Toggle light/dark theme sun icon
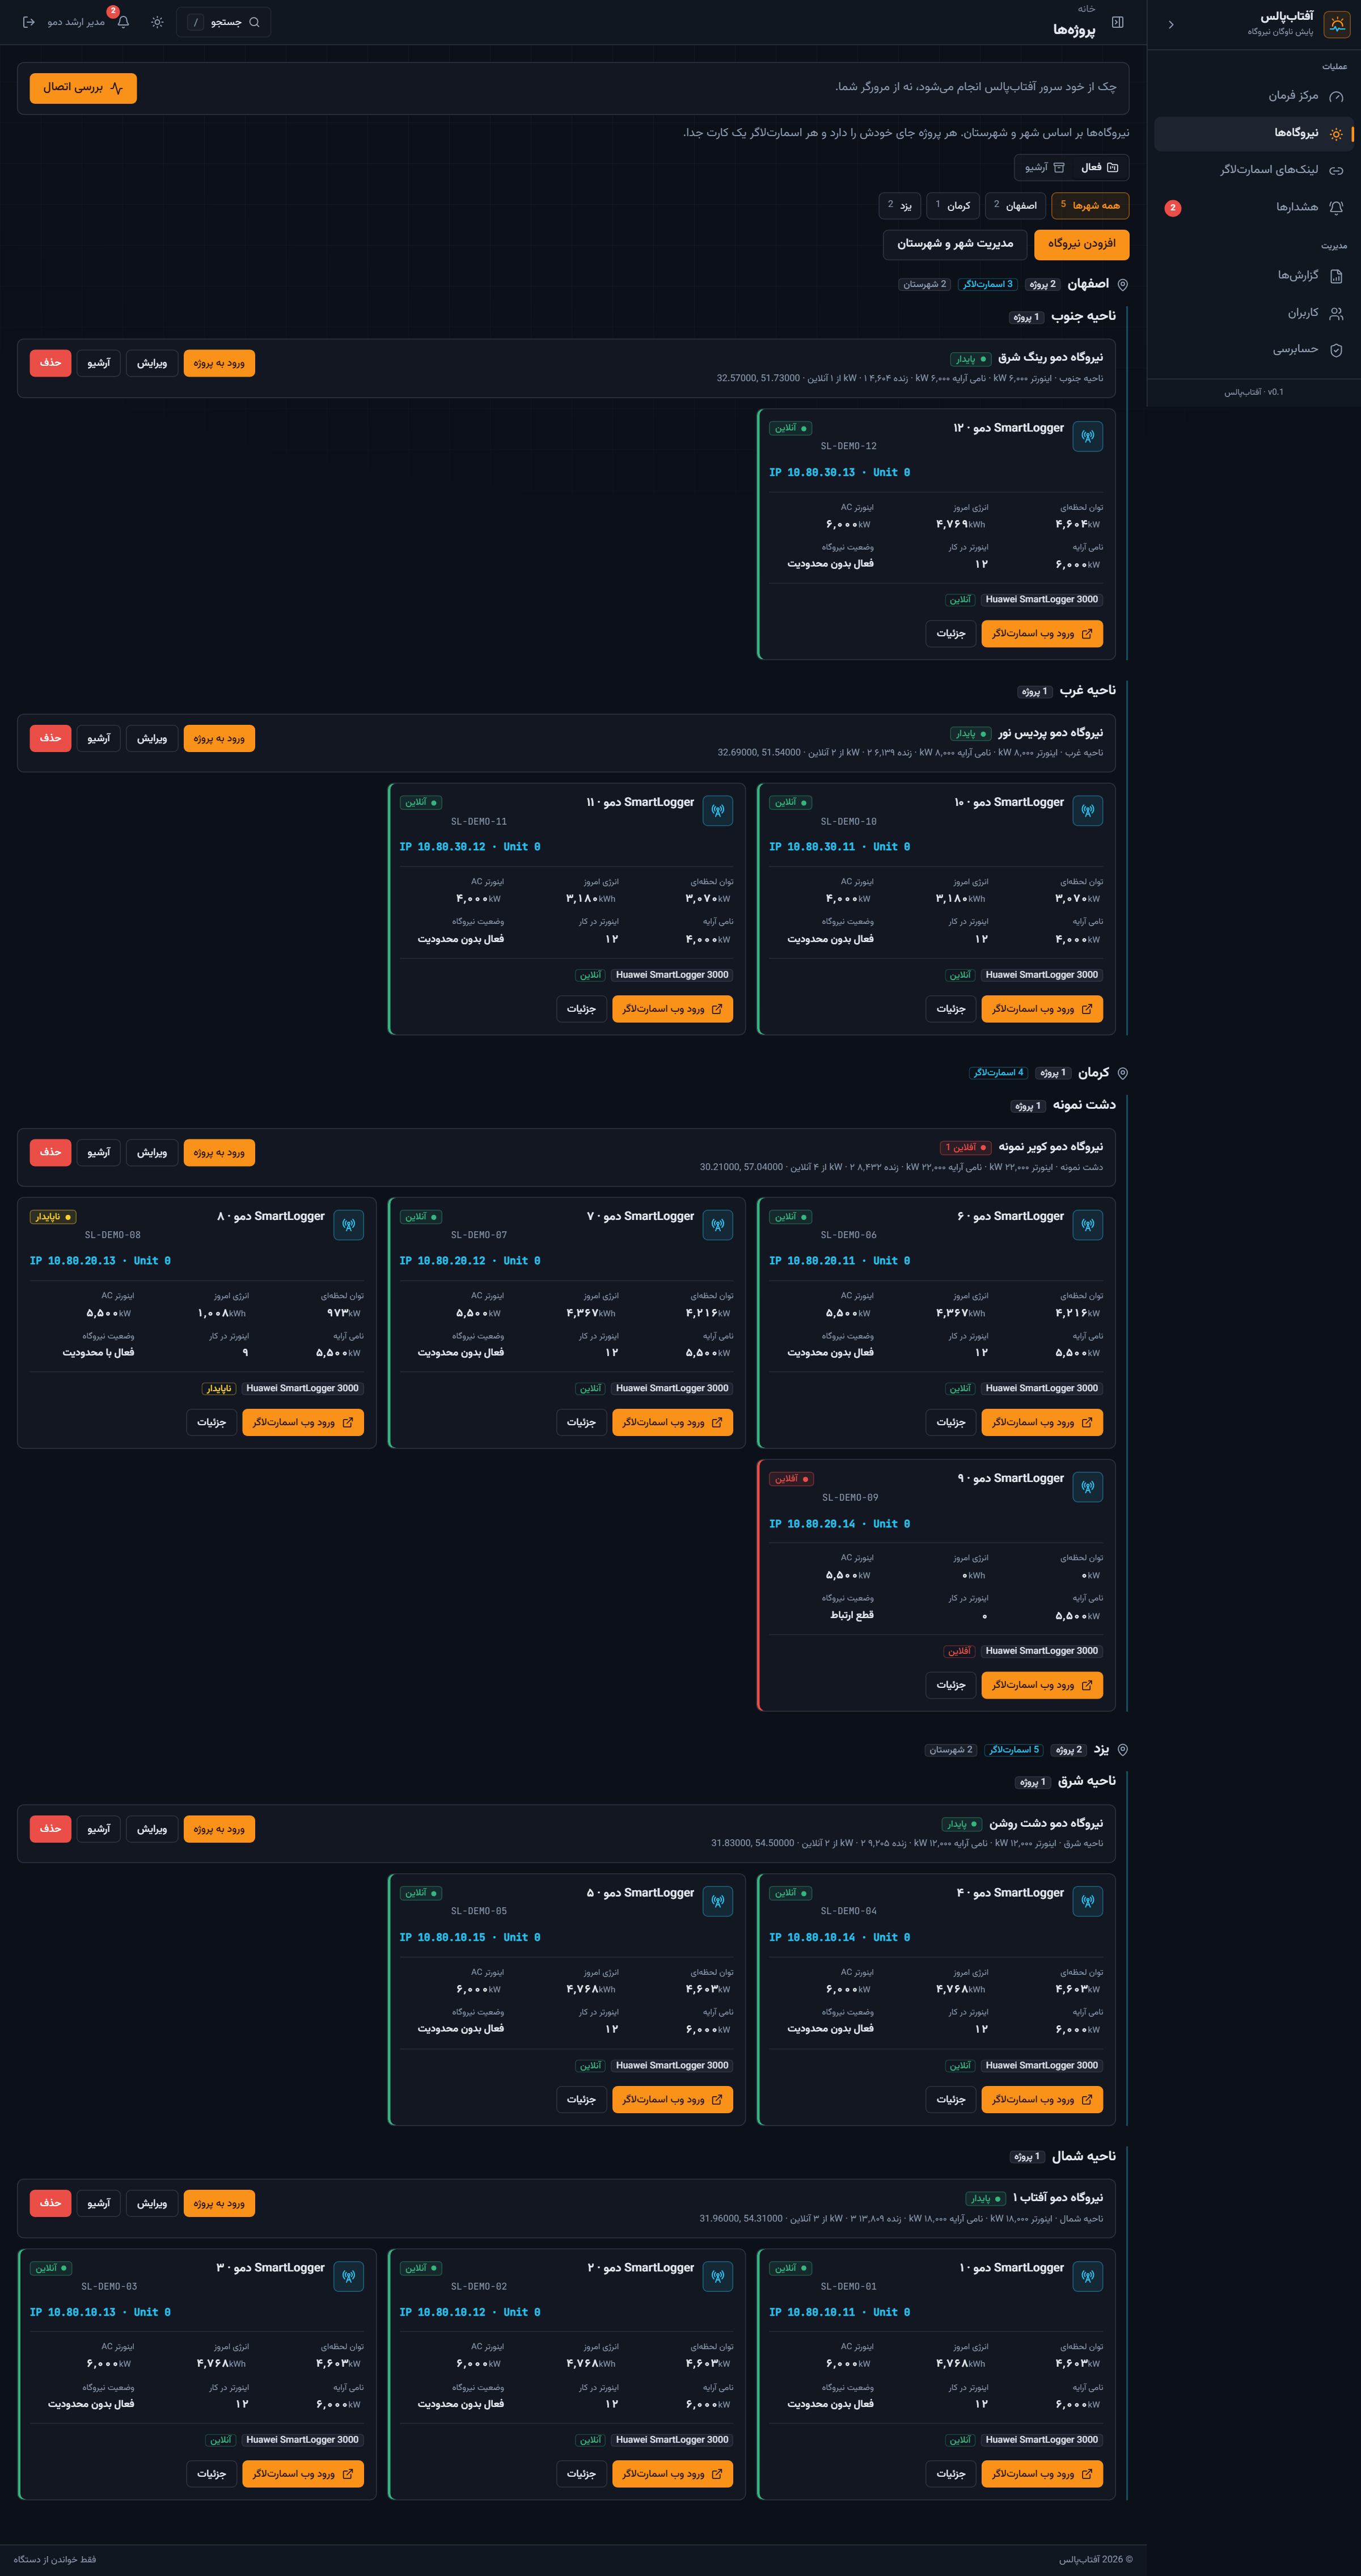 pyautogui.click(x=157, y=22)
